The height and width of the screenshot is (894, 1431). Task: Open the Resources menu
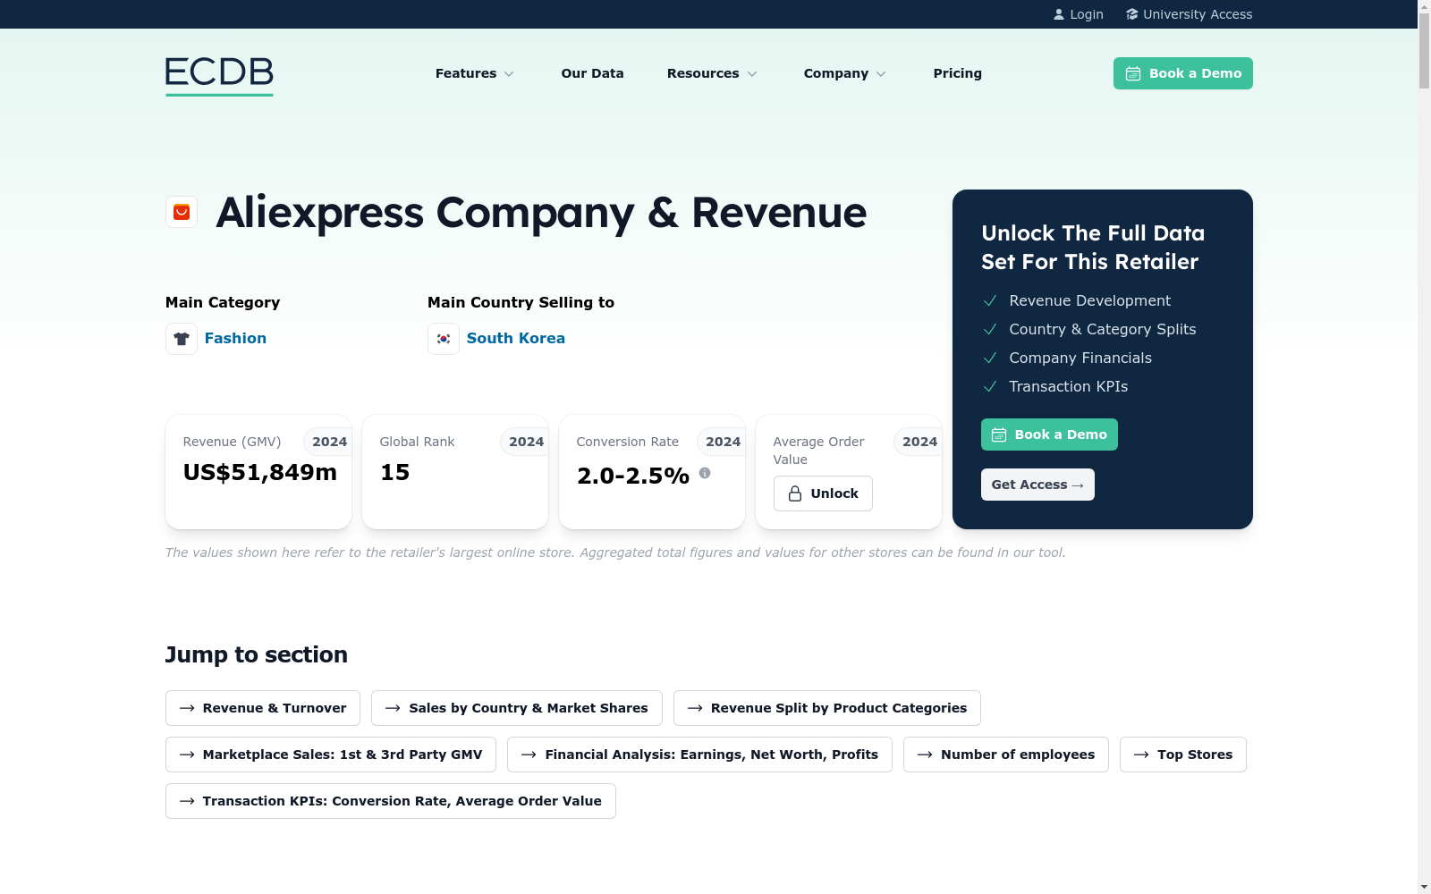[x=712, y=73]
